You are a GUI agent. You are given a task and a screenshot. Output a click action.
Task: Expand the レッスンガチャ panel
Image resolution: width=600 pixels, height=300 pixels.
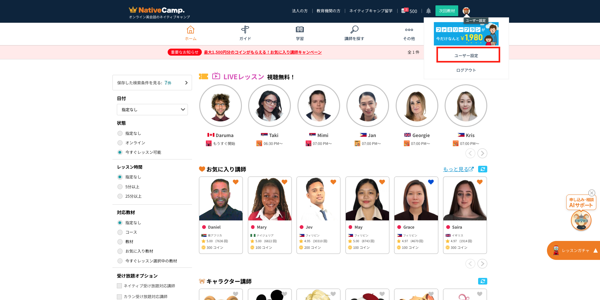click(595, 250)
